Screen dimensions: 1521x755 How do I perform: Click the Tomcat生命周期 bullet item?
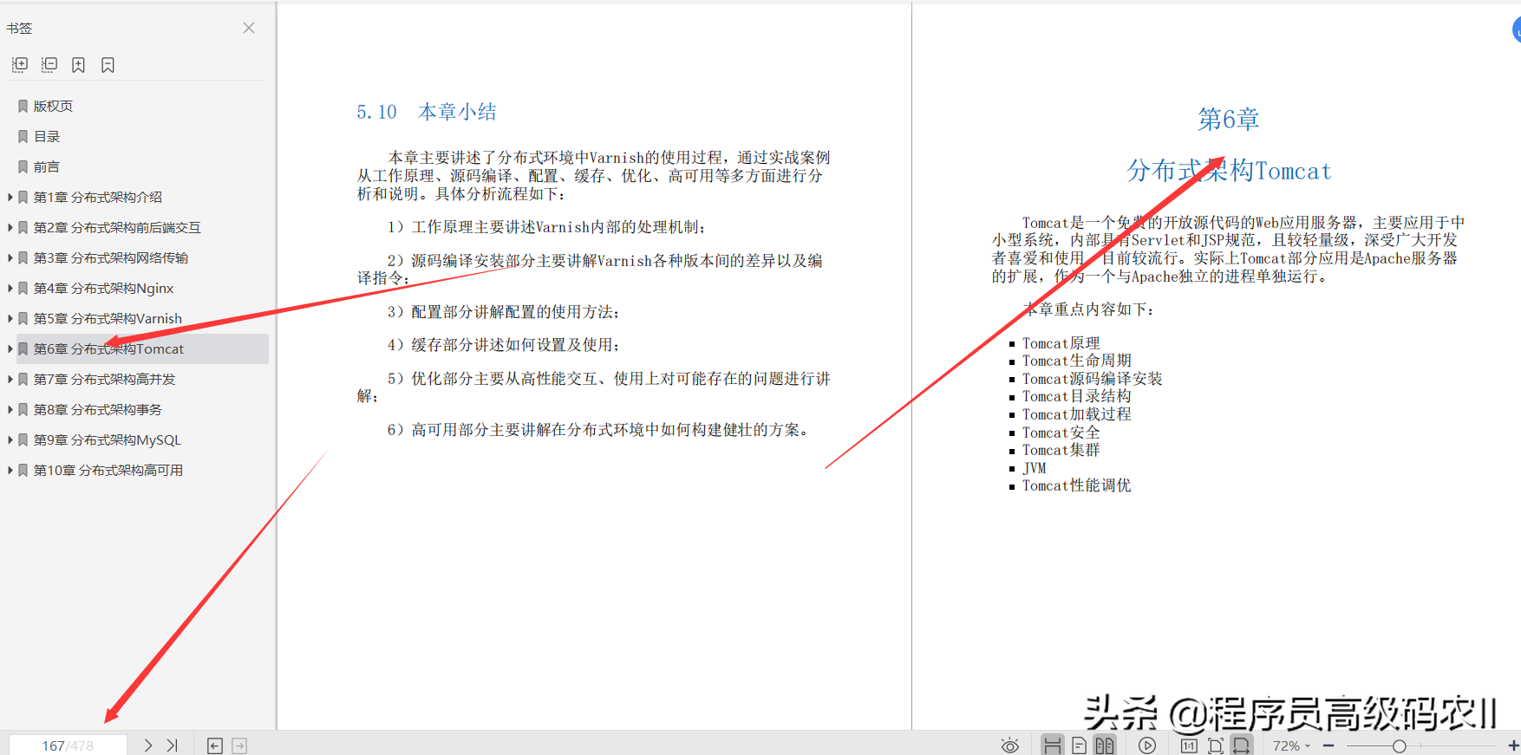coord(1077,361)
